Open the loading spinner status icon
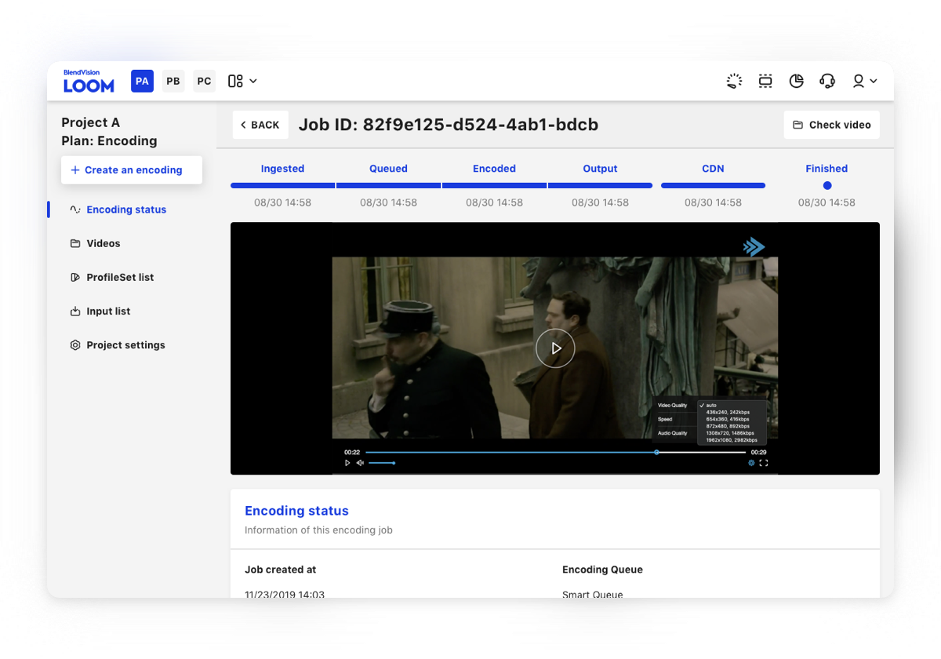This screenshot has width=941, height=659. [734, 81]
